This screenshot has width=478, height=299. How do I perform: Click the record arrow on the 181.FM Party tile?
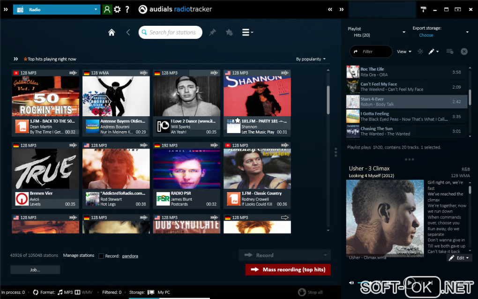(285, 73)
